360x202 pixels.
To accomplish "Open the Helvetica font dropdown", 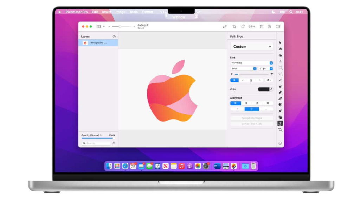I will pos(252,63).
